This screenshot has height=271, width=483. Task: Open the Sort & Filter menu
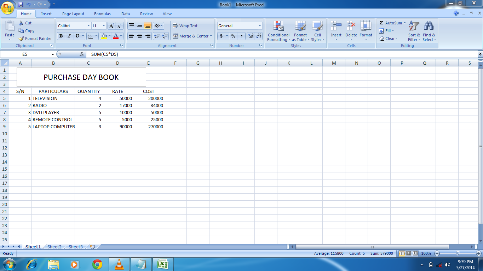pos(414,31)
